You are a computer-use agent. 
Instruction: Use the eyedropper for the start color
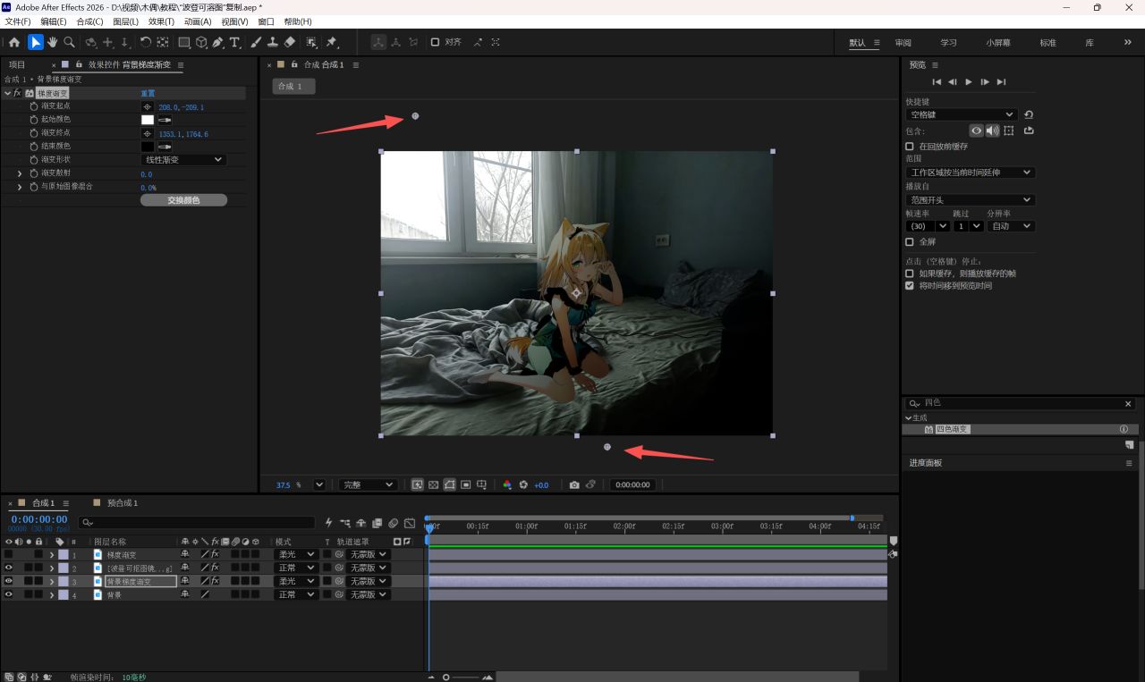point(165,120)
